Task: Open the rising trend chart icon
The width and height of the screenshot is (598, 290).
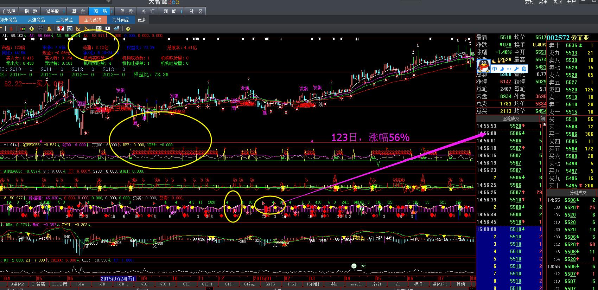Action: click(x=116, y=28)
